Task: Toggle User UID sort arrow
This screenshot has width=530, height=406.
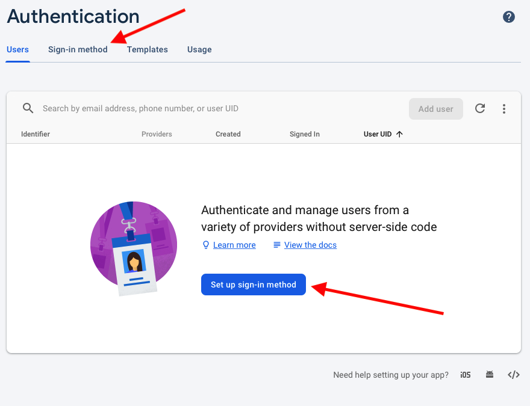Action: point(399,134)
